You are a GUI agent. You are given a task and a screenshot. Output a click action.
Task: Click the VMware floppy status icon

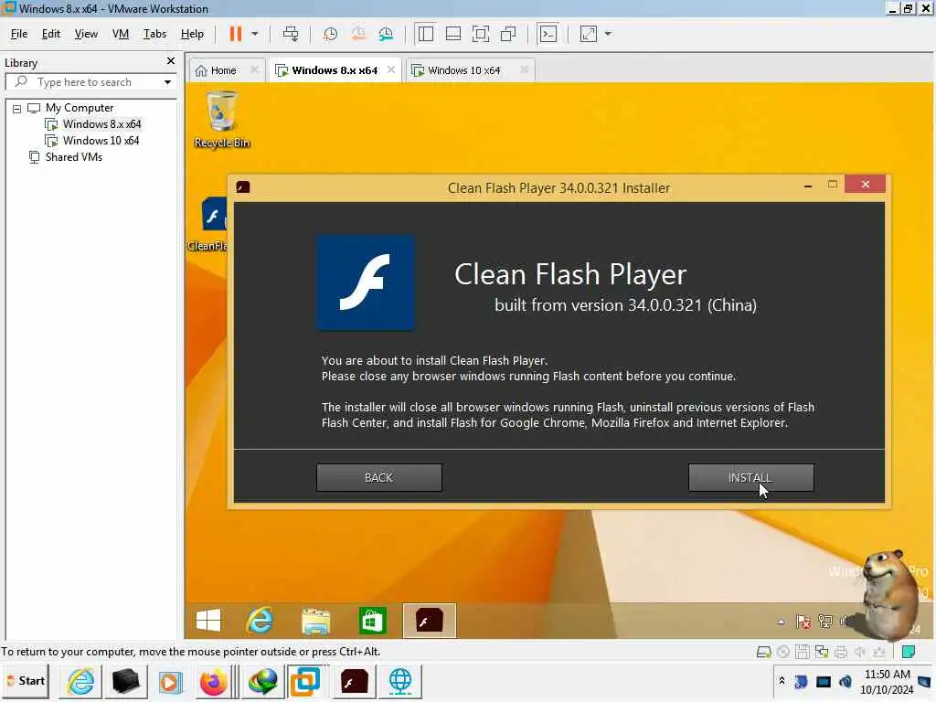(x=803, y=652)
